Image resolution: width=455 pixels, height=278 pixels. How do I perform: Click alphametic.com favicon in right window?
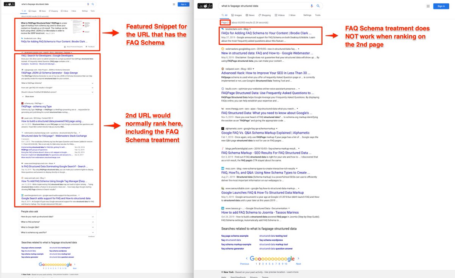click(x=223, y=128)
